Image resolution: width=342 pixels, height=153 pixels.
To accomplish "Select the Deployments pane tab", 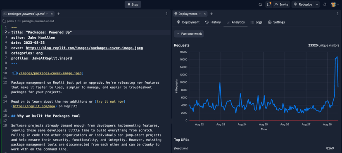I will pyautogui.click(x=188, y=14).
